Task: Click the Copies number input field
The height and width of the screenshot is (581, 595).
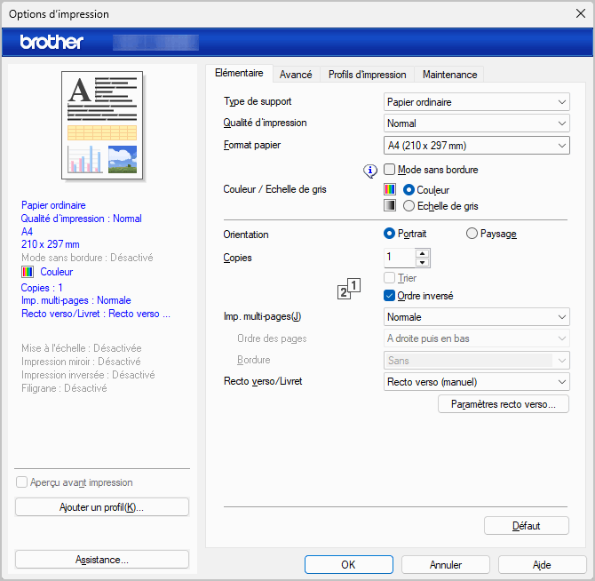Action: pyautogui.click(x=400, y=258)
